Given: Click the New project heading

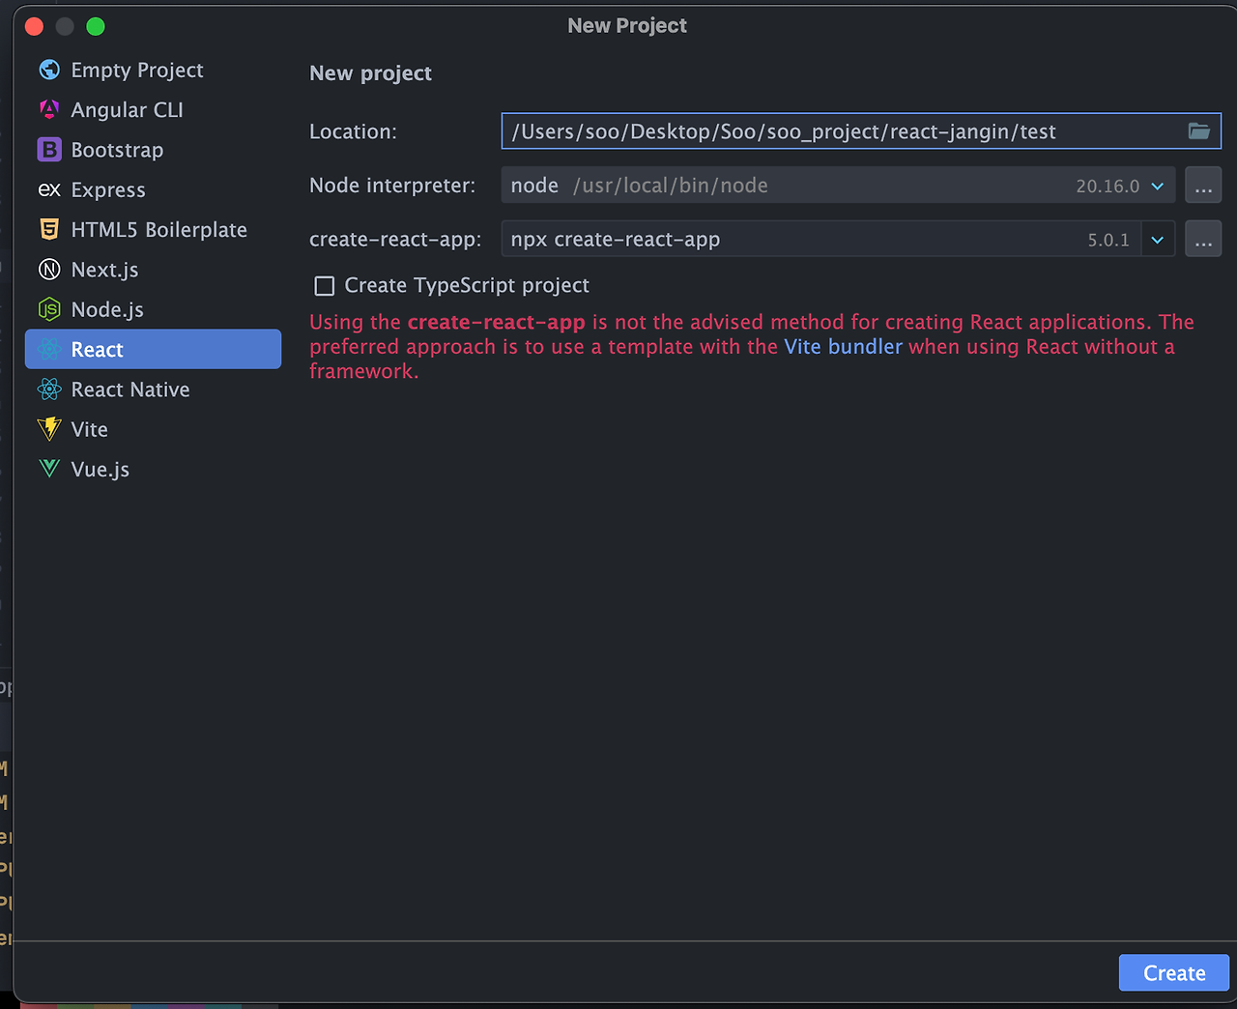Looking at the screenshot, I should tap(370, 73).
